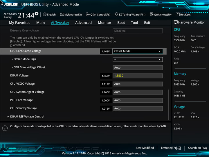
Task: Switch to the Monitor tab
Action: click(x=105, y=23)
